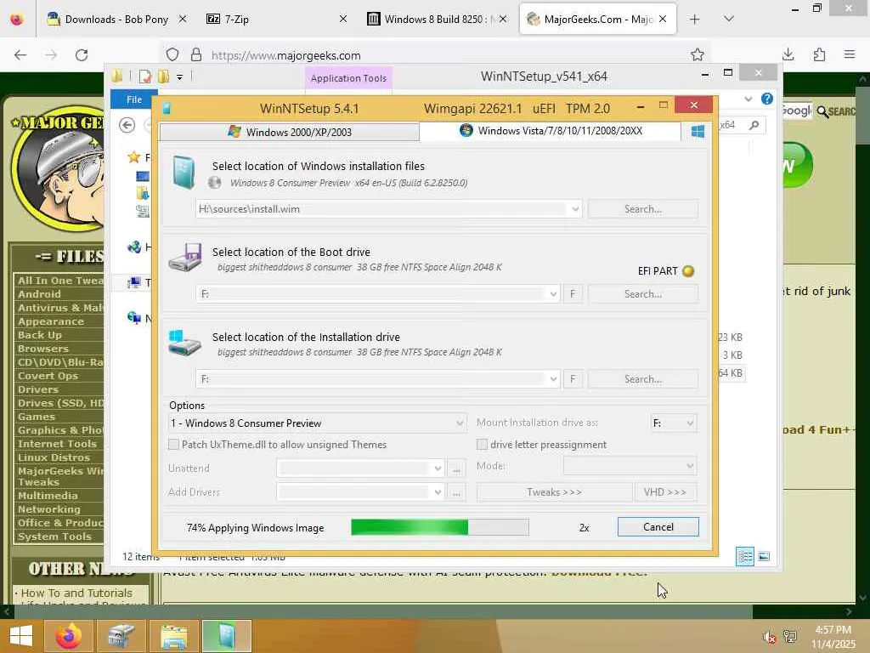The width and height of the screenshot is (870, 653).
Task: Expand the Installation drive F: dropdown
Action: (552, 378)
